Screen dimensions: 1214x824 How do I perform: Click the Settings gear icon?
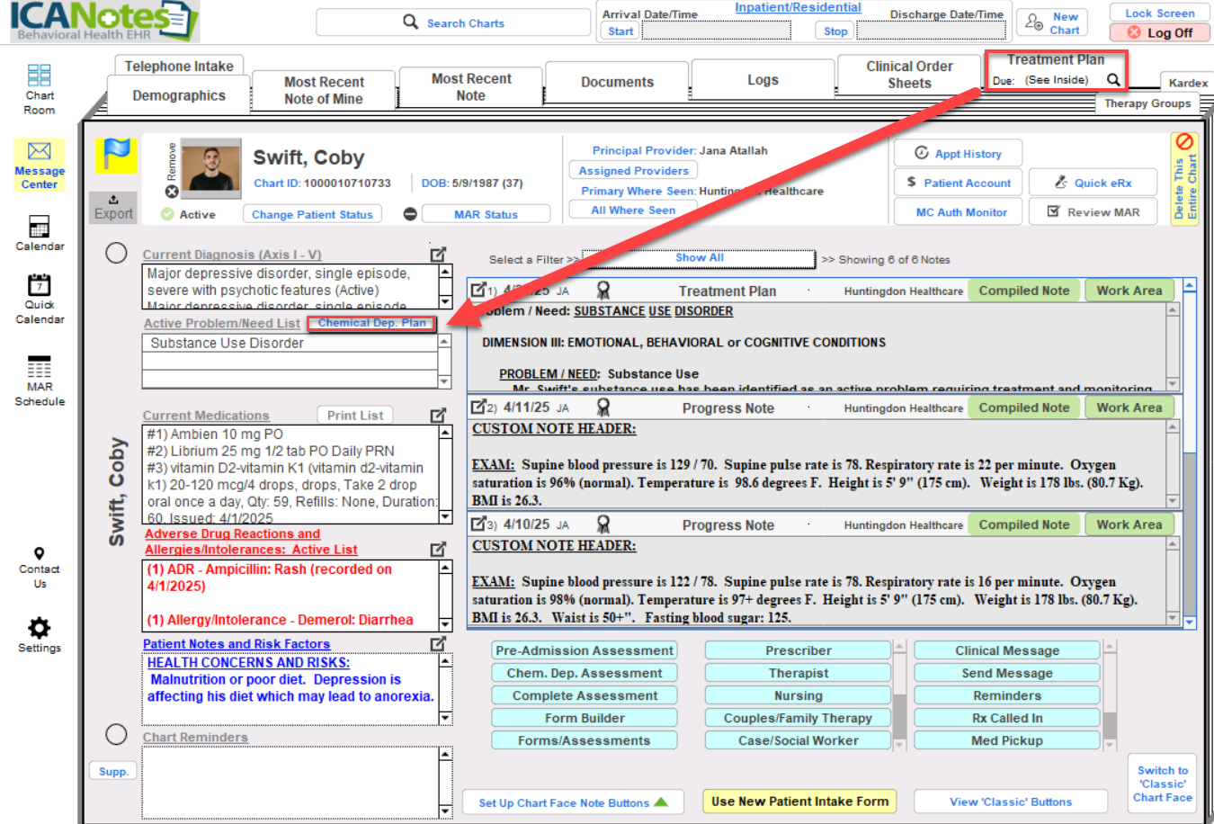pos(40,627)
